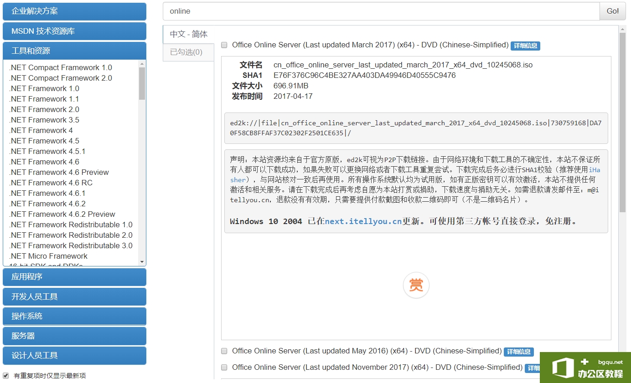The width and height of the screenshot is (631, 383).
Task: Check Office Online Server November 2017 checkbox
Action: (224, 368)
